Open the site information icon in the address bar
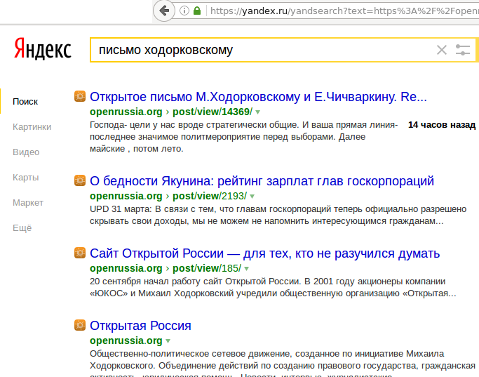Viewport: 479px width, 377px height. click(x=184, y=11)
